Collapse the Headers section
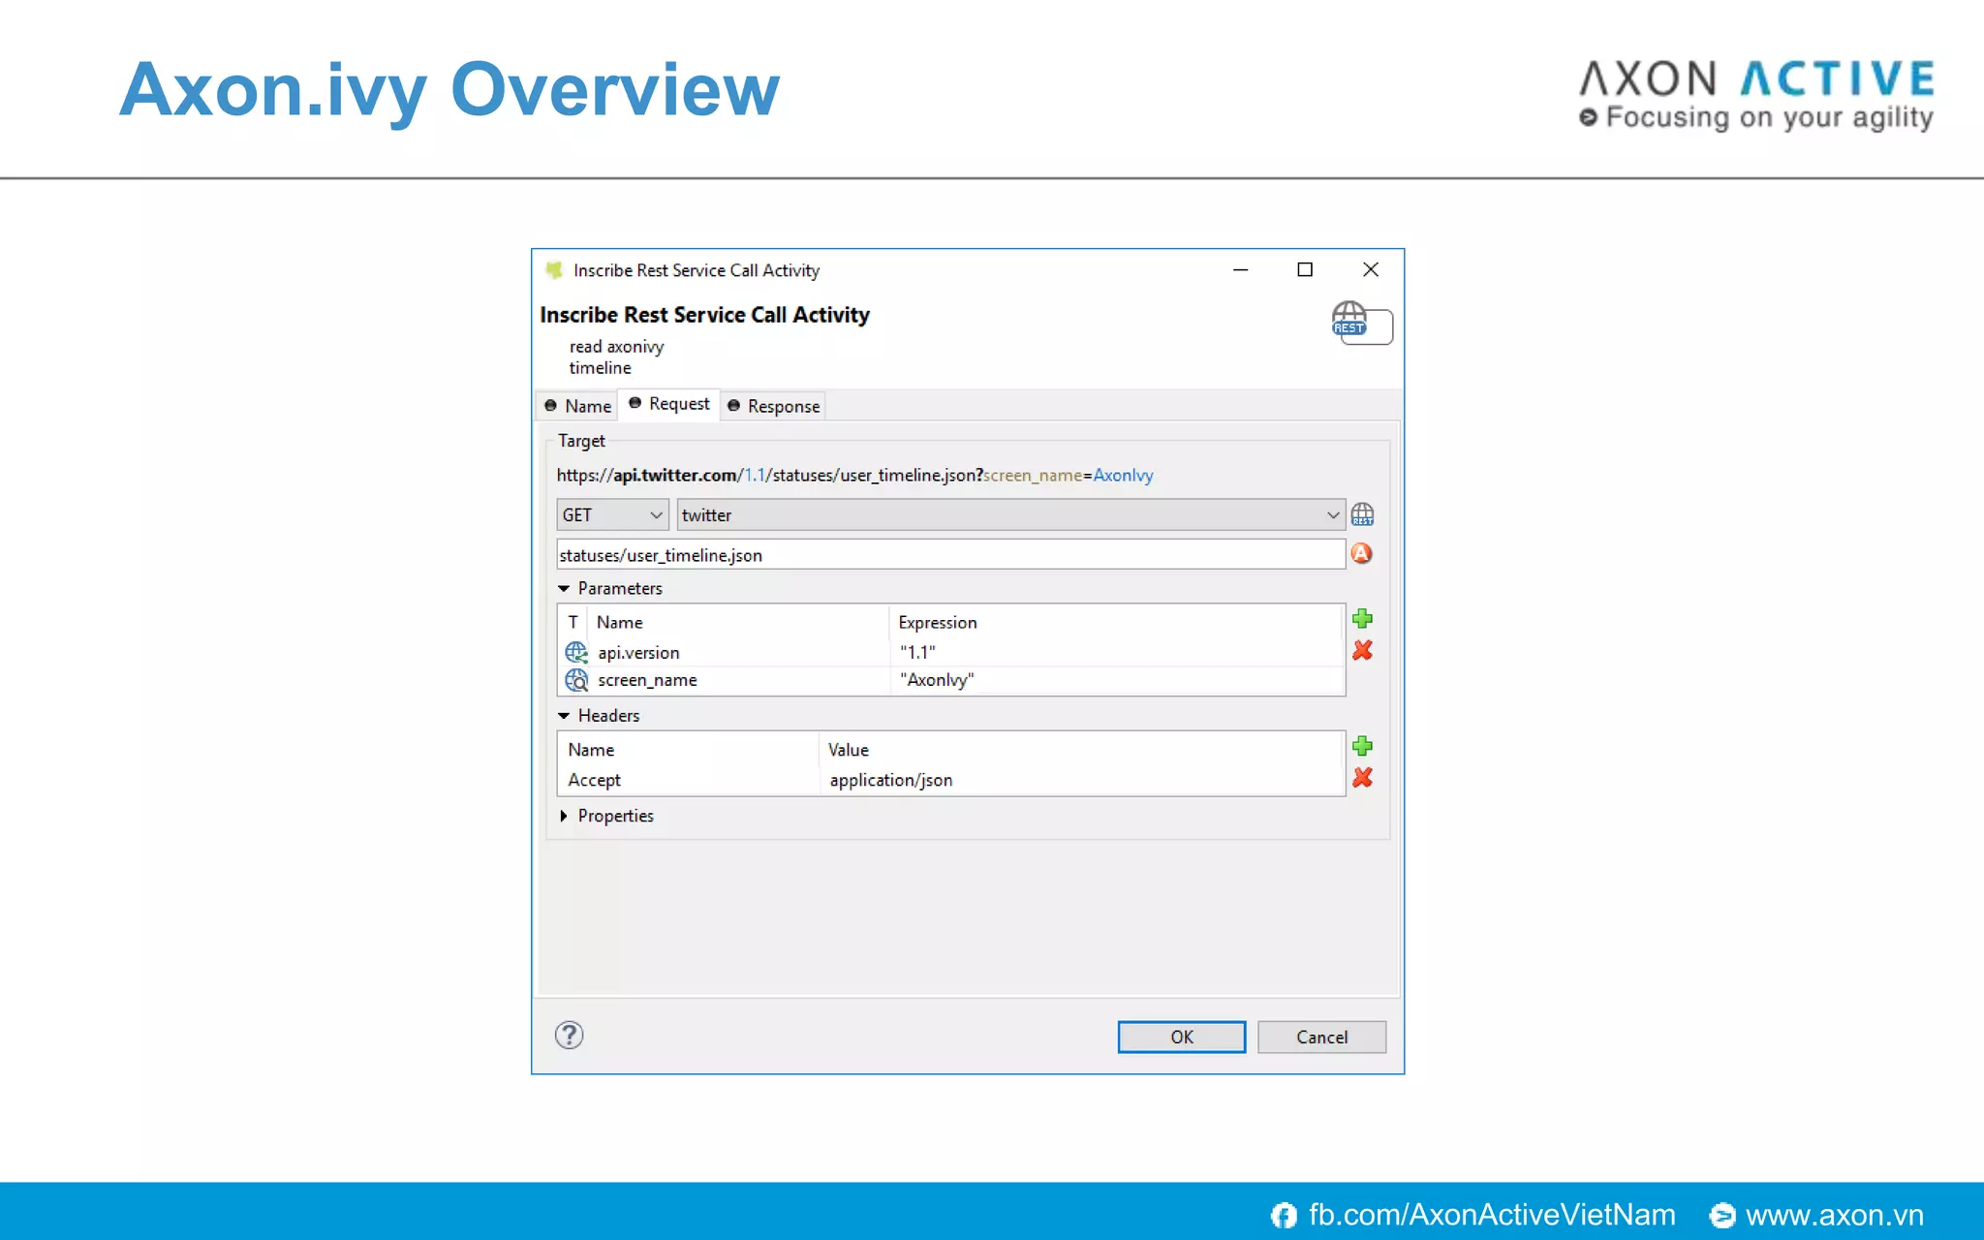Viewport: 1984px width, 1240px height. [x=564, y=716]
